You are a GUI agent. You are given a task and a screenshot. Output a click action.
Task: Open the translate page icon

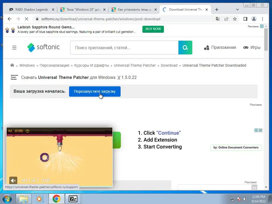218,19
